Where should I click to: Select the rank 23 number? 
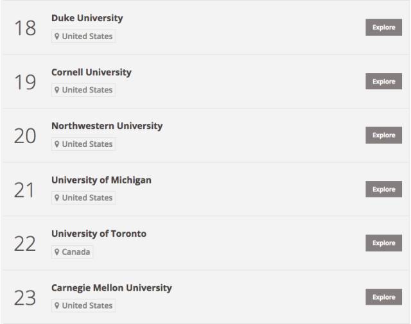tap(25, 298)
